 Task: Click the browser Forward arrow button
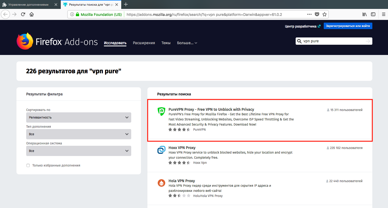[15, 14]
